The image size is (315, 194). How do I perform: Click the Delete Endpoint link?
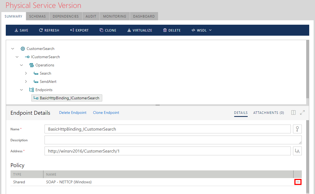tap(73, 113)
